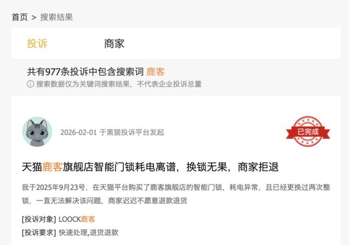Image resolution: width=349 pixels, height=245 pixels.
Task: Click 于黑猫投诉平台发起 source text
Action: coord(132,132)
